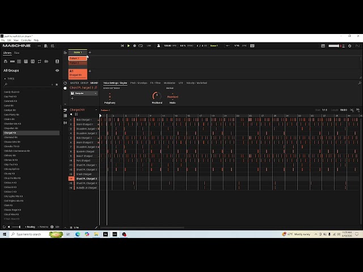
Task: Select the Instruments keyboard type icon in Library
Action: (x=26, y=61)
